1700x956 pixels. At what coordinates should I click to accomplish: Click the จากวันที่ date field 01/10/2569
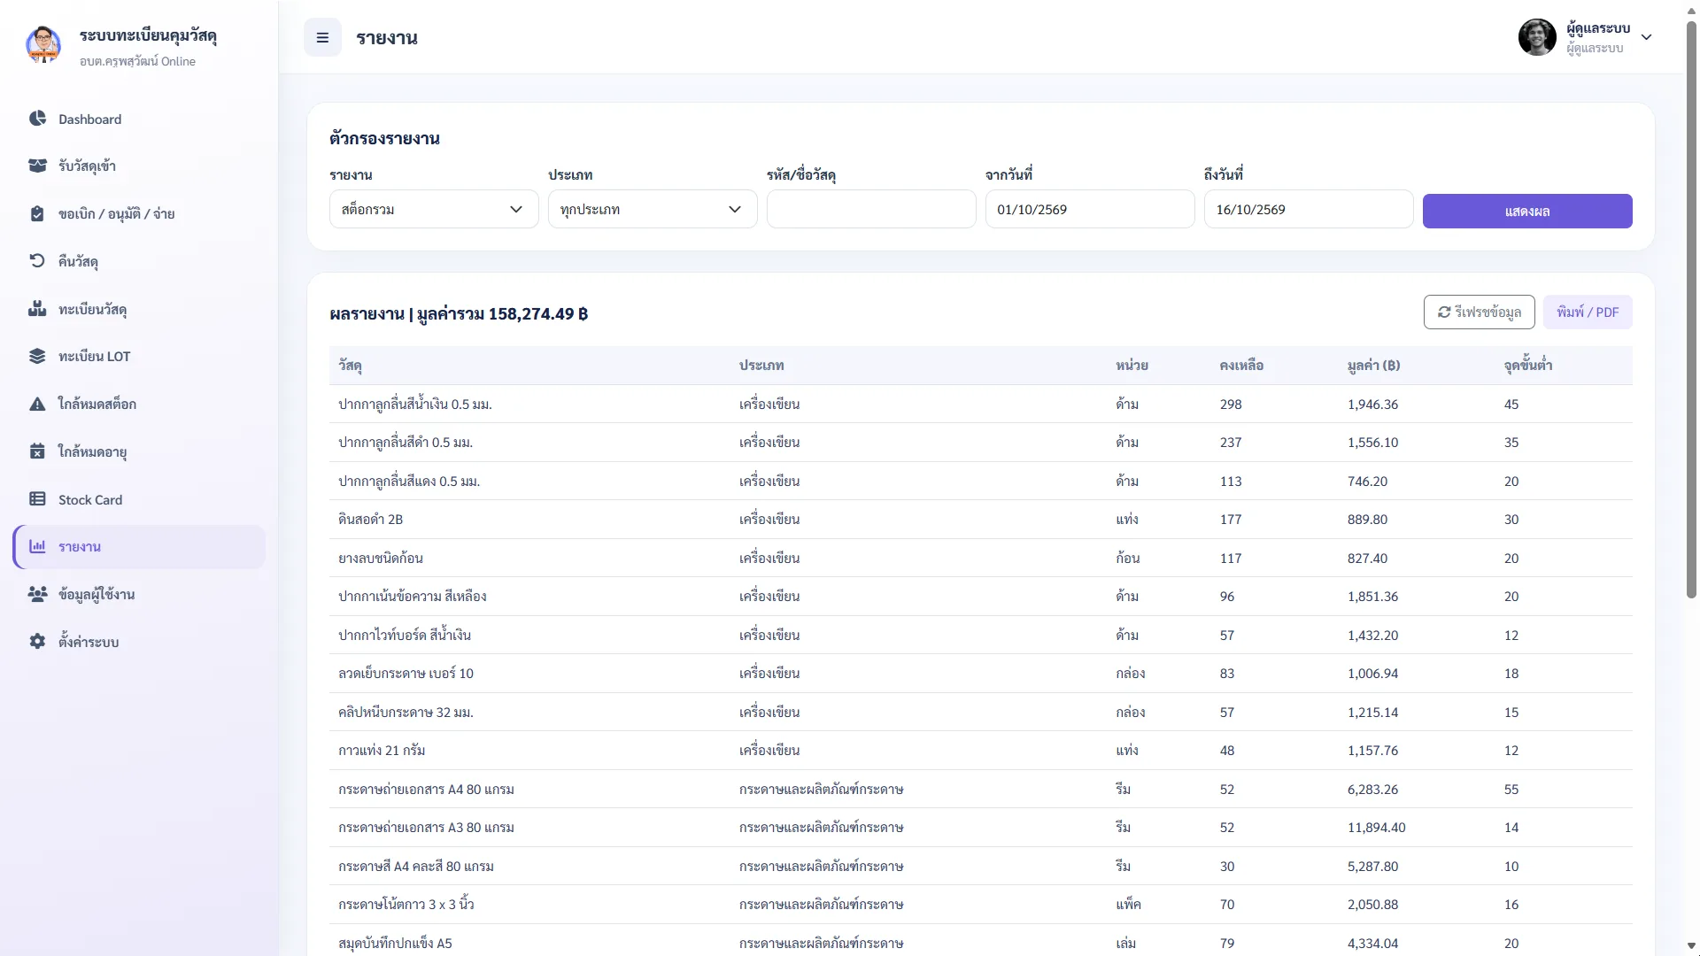[x=1090, y=210]
